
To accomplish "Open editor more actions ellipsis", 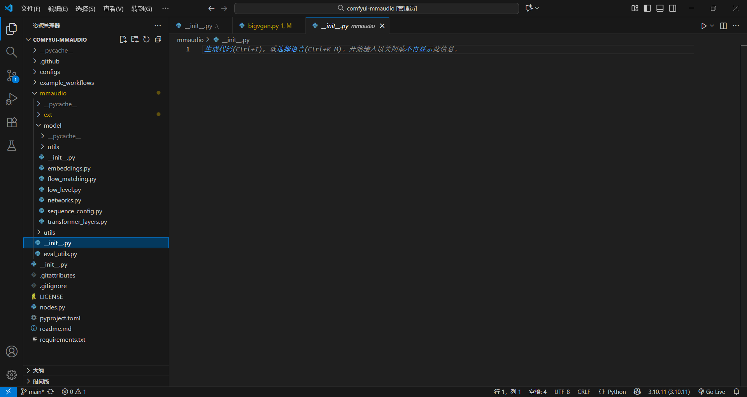I will pos(736,26).
